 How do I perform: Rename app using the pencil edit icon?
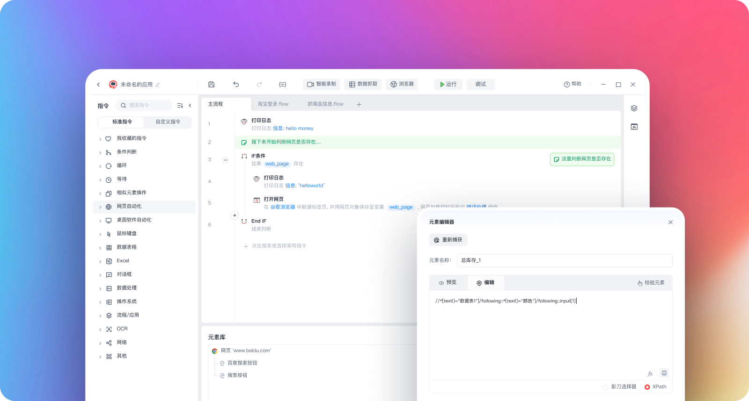click(158, 85)
